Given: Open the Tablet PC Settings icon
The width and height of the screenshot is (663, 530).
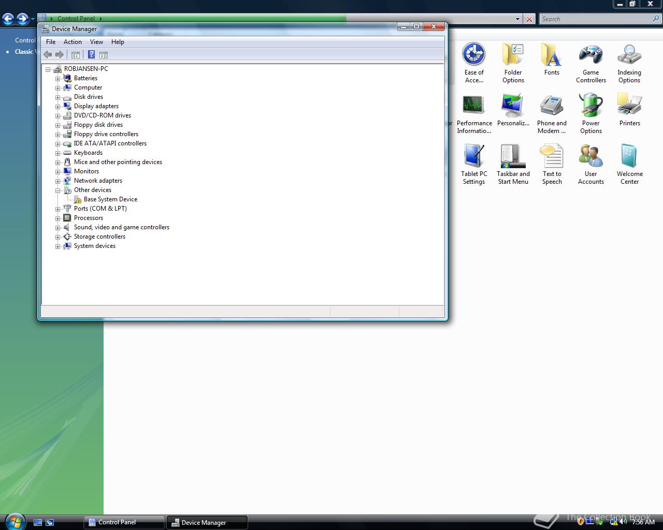Looking at the screenshot, I should point(474,165).
